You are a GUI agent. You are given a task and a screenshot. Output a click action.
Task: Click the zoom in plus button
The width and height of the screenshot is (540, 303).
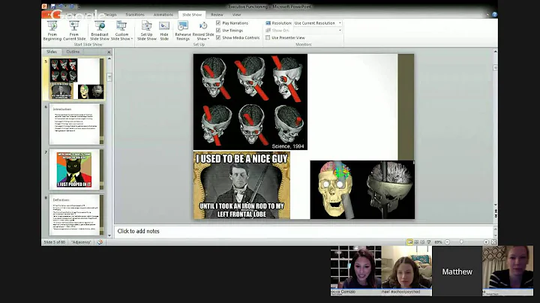pyautogui.click(x=486, y=242)
